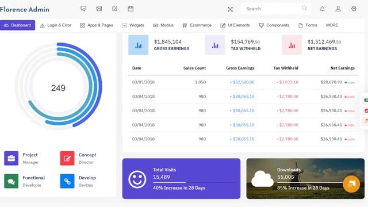Screen dimensions: 368x207
Task: Click the red side panel icon
Action: pyautogui.click(x=366, y=110)
